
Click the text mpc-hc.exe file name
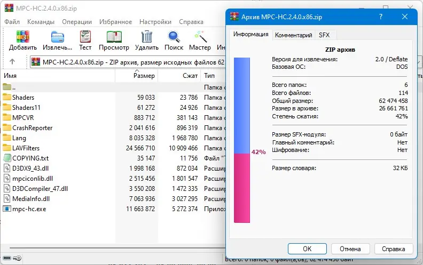click(29, 209)
